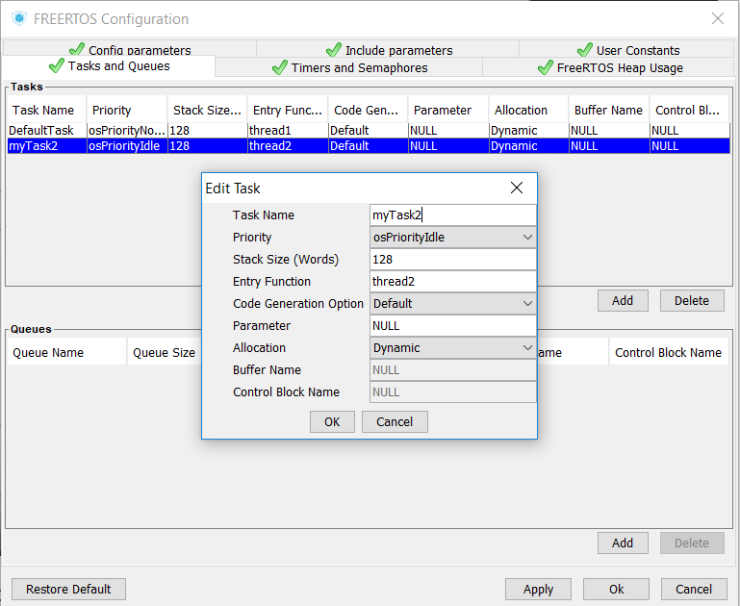
Task: Click the Task Name column header
Action: coord(46,110)
